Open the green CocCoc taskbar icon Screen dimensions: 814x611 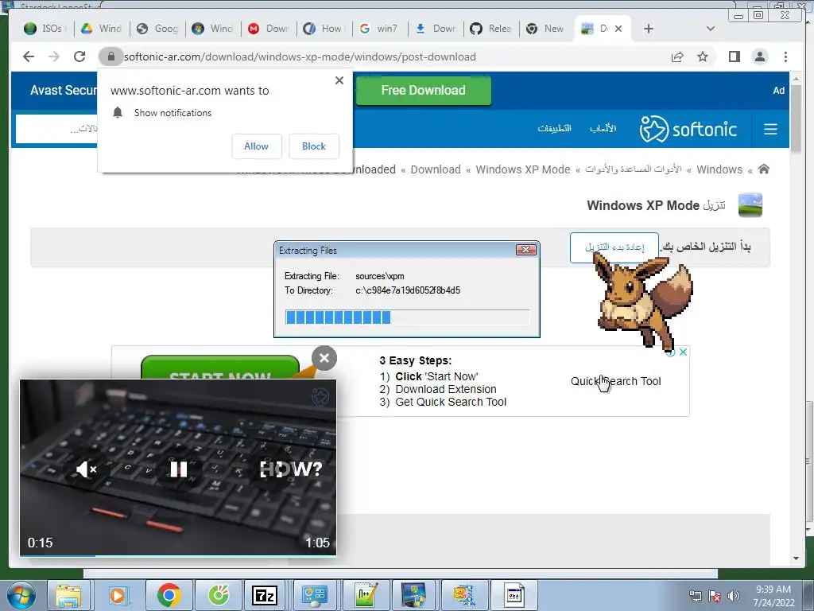click(x=219, y=595)
